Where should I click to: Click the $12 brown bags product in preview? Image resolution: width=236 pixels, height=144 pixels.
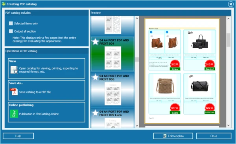coord(165,50)
